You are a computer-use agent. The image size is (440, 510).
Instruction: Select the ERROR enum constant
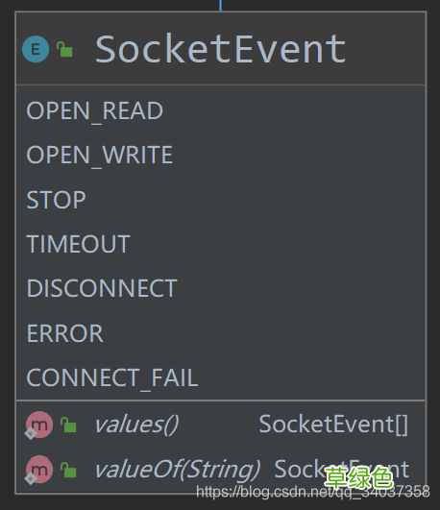(64, 333)
